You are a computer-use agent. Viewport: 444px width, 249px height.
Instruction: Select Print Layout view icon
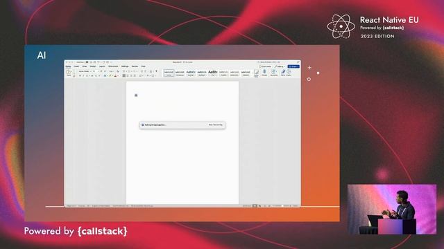click(255, 206)
